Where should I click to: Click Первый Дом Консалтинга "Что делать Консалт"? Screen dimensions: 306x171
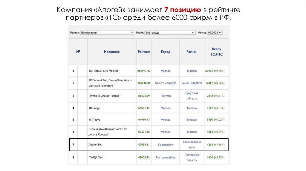click(x=108, y=132)
